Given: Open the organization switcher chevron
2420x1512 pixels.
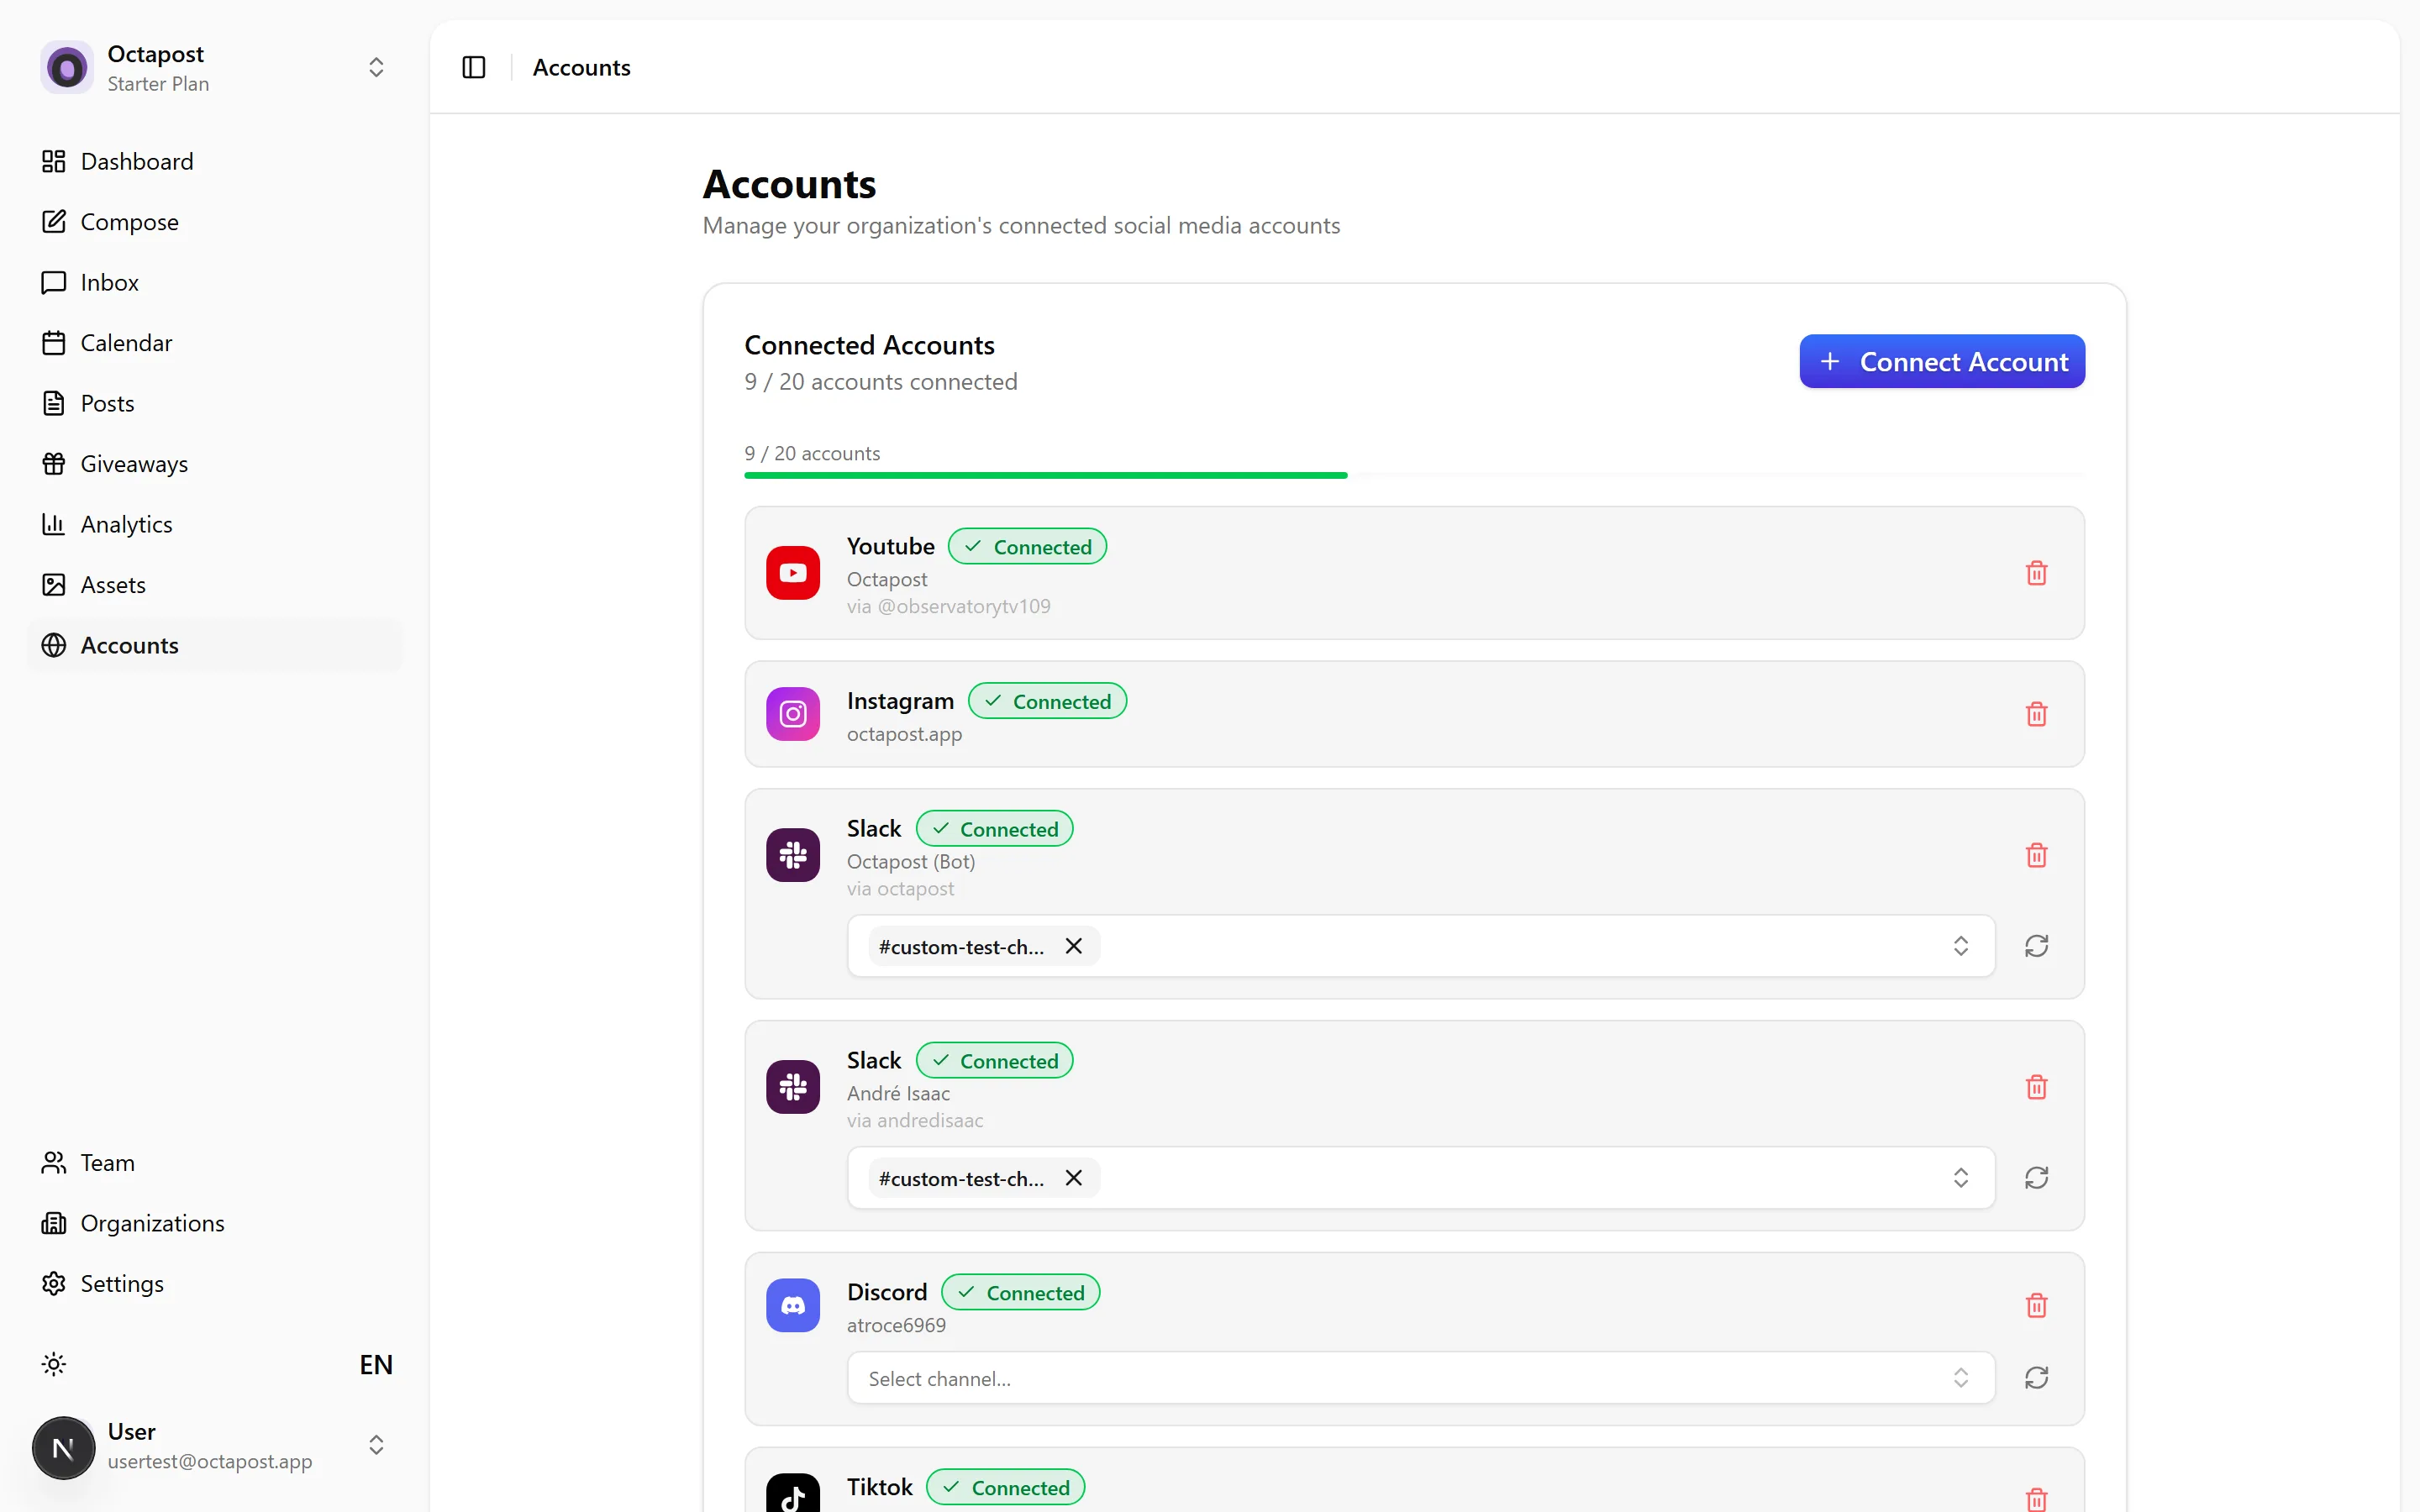Looking at the screenshot, I should point(376,67).
